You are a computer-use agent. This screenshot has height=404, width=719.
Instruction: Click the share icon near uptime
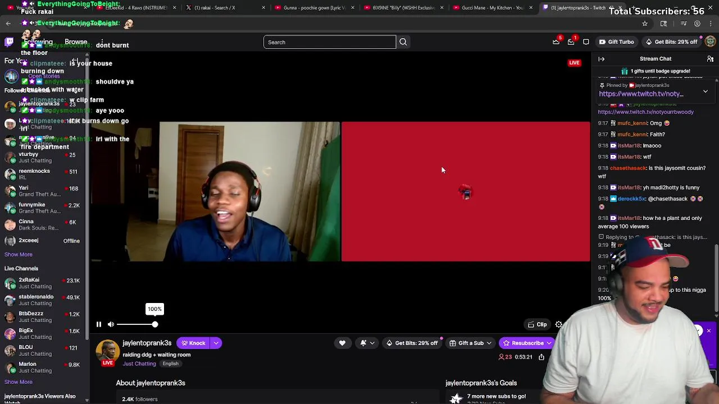tap(541, 357)
